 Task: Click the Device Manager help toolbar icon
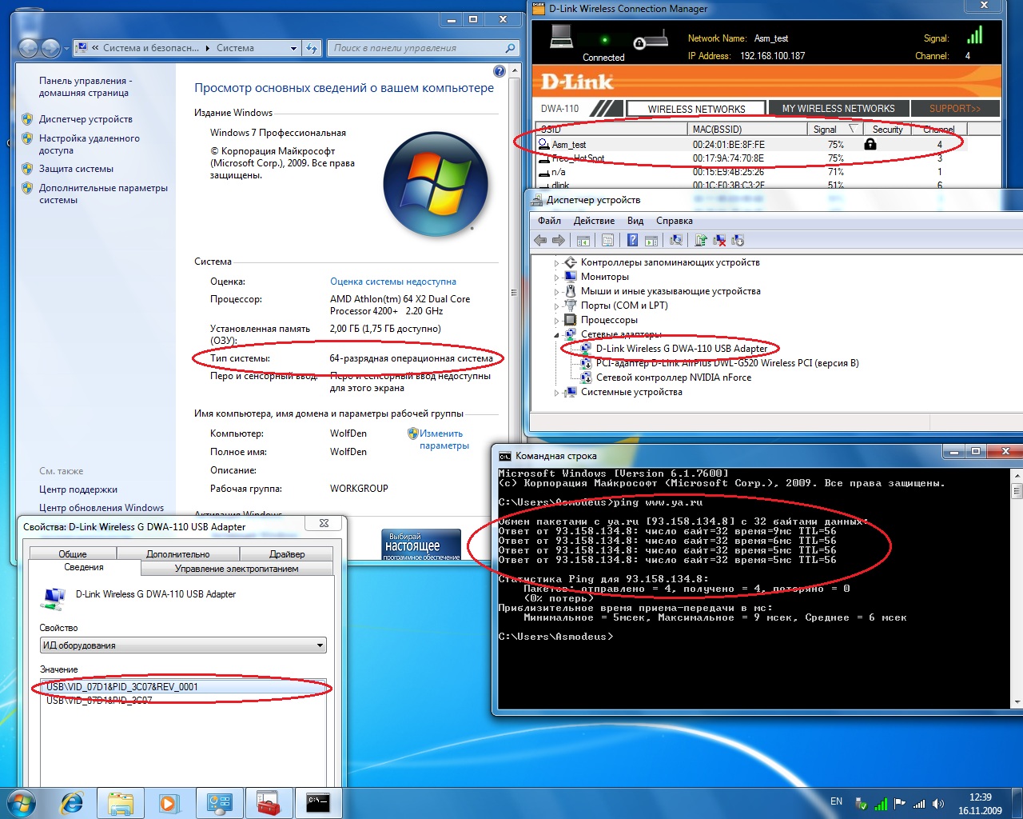click(x=632, y=240)
